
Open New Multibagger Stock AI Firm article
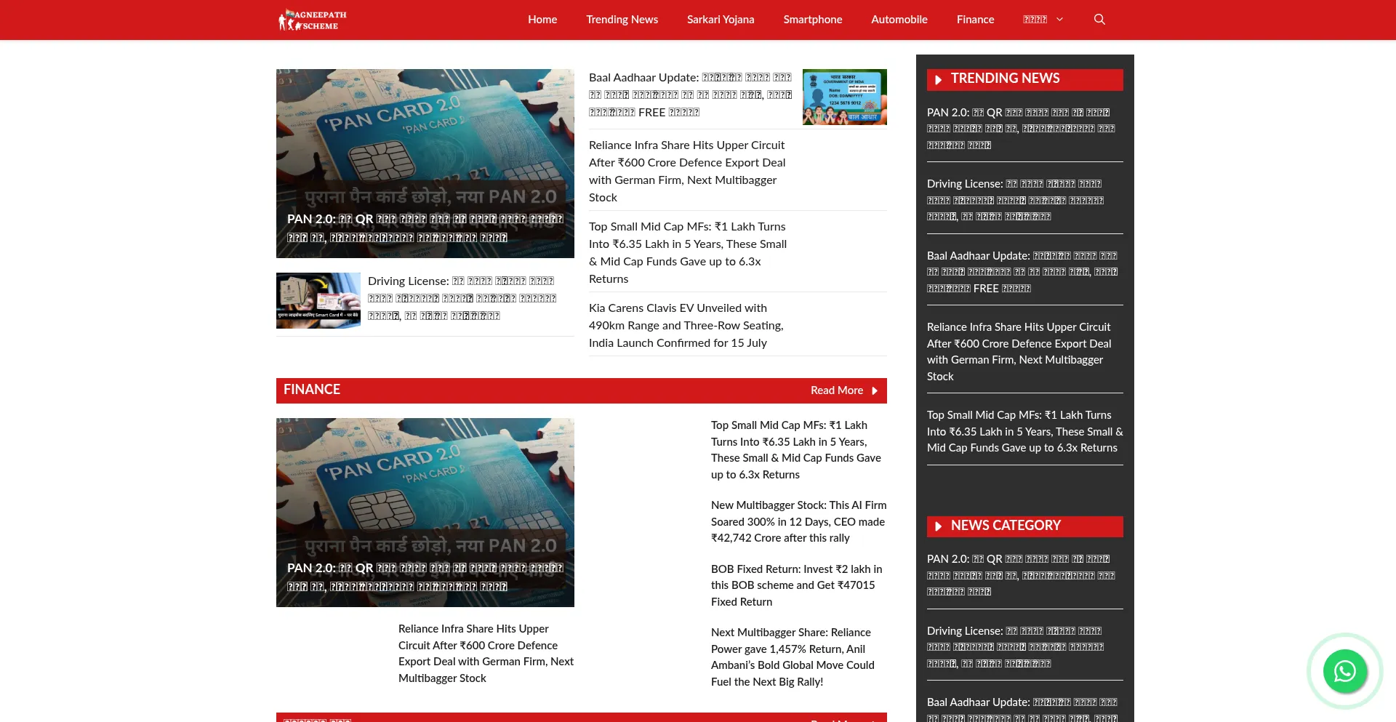tap(798, 521)
